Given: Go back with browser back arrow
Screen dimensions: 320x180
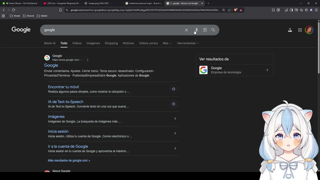Looking at the screenshot, I should (x=3, y=10).
